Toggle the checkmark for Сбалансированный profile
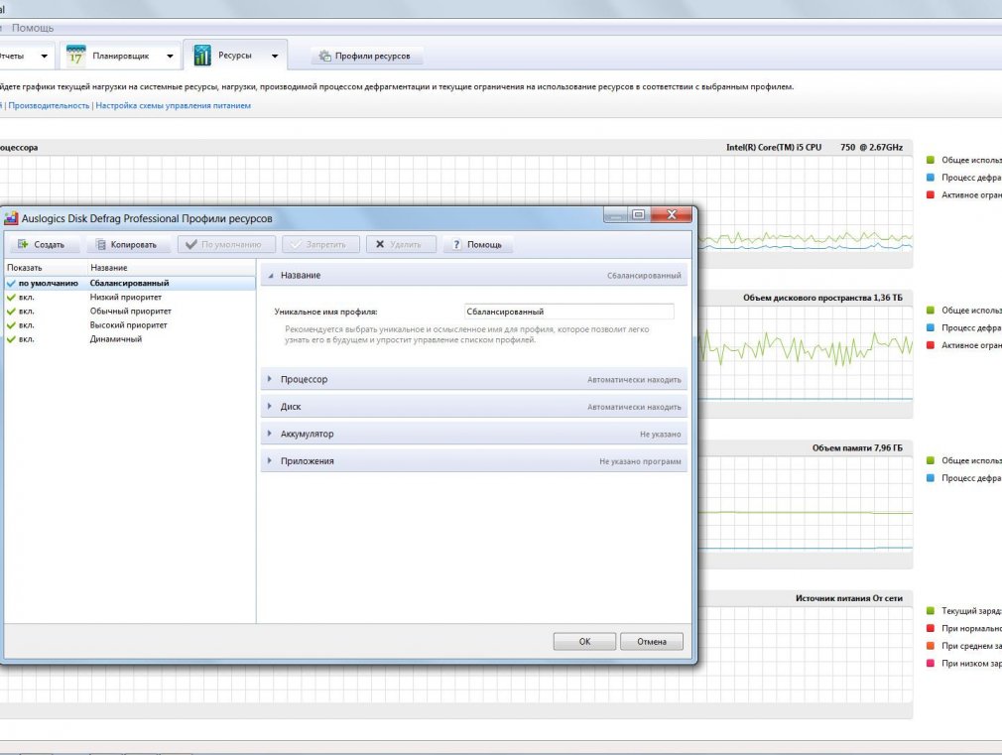 coord(11,283)
